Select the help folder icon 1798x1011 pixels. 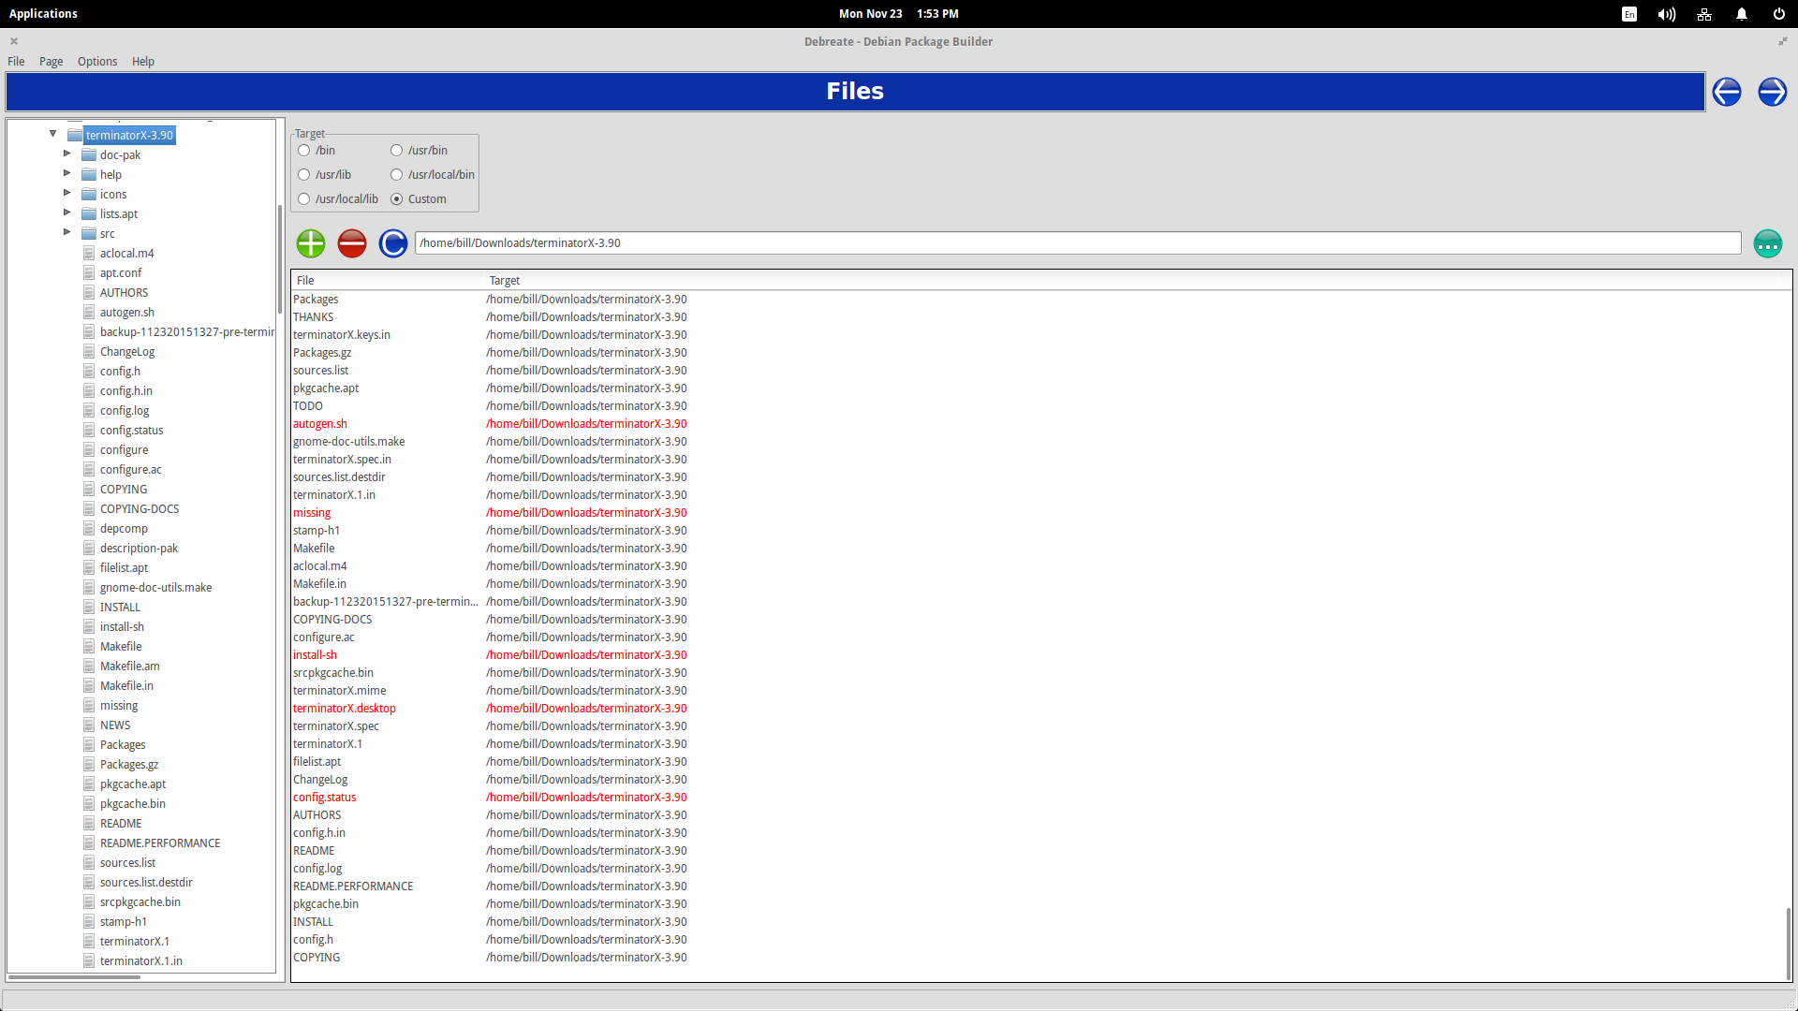(89, 175)
